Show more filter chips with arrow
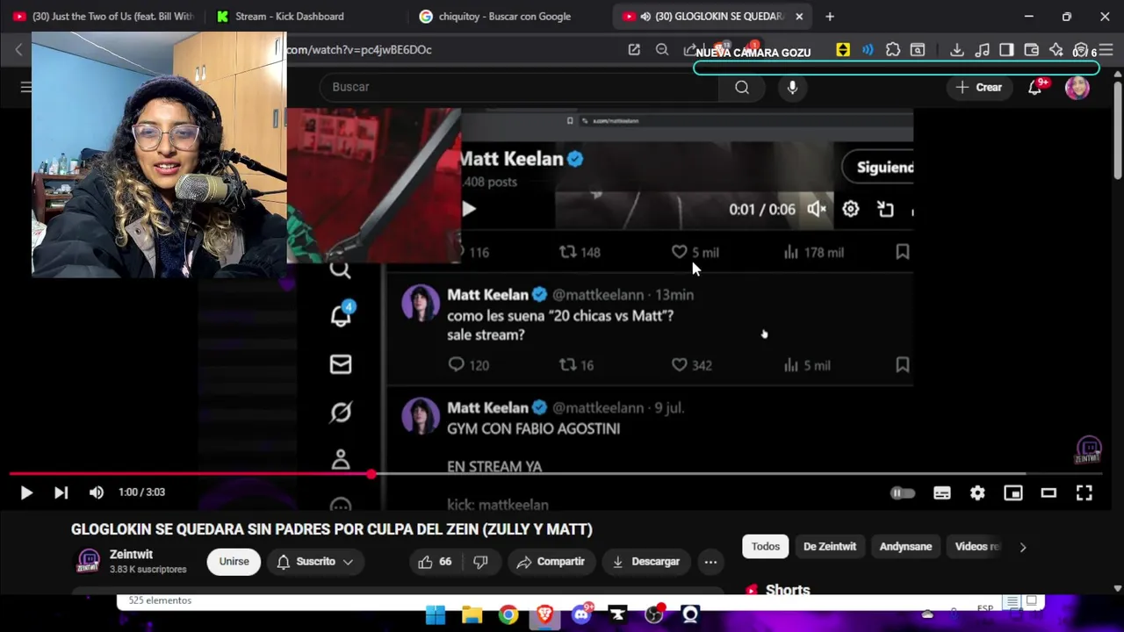The image size is (1124, 632). pyautogui.click(x=1022, y=547)
